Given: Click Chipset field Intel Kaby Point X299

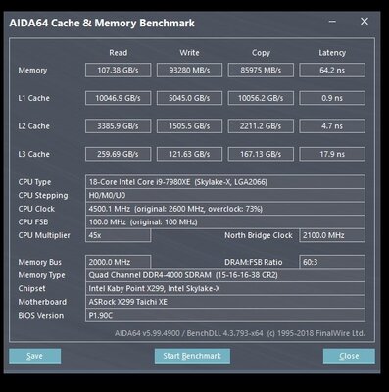Looking at the screenshot, I should [x=225, y=288].
